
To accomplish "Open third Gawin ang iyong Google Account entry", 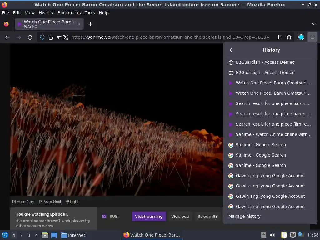I will (x=270, y=196).
